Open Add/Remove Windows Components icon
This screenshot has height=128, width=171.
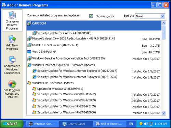coord(12,60)
